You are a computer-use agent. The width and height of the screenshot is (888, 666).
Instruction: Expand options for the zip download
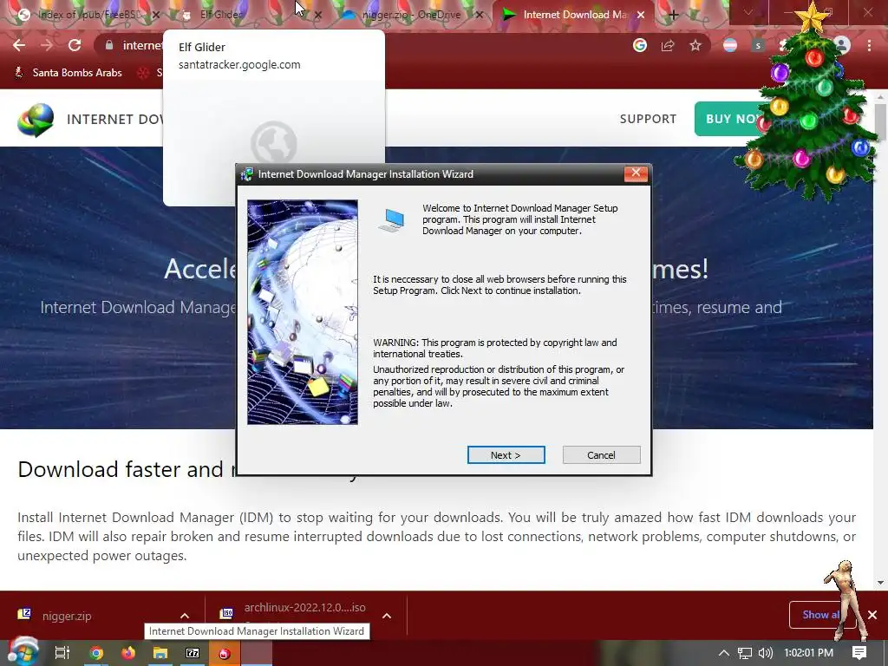[185, 616]
